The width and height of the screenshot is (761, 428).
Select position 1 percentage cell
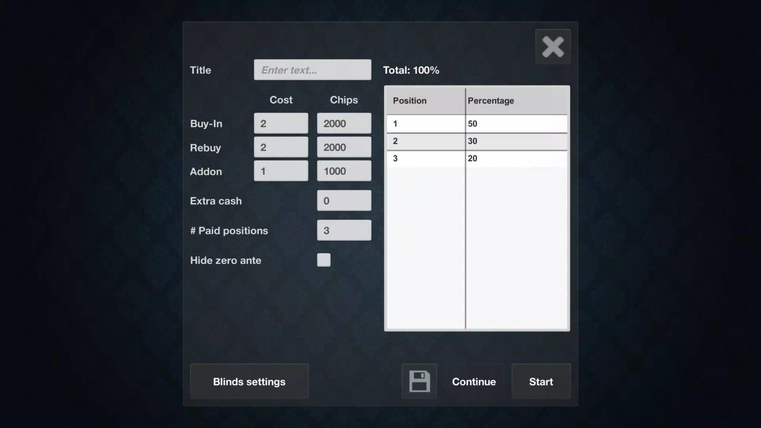(516, 123)
